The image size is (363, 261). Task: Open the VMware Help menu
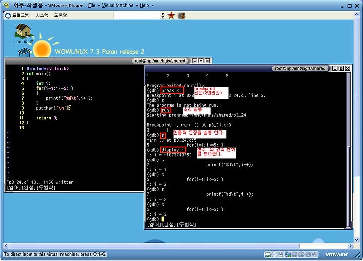click(144, 5)
